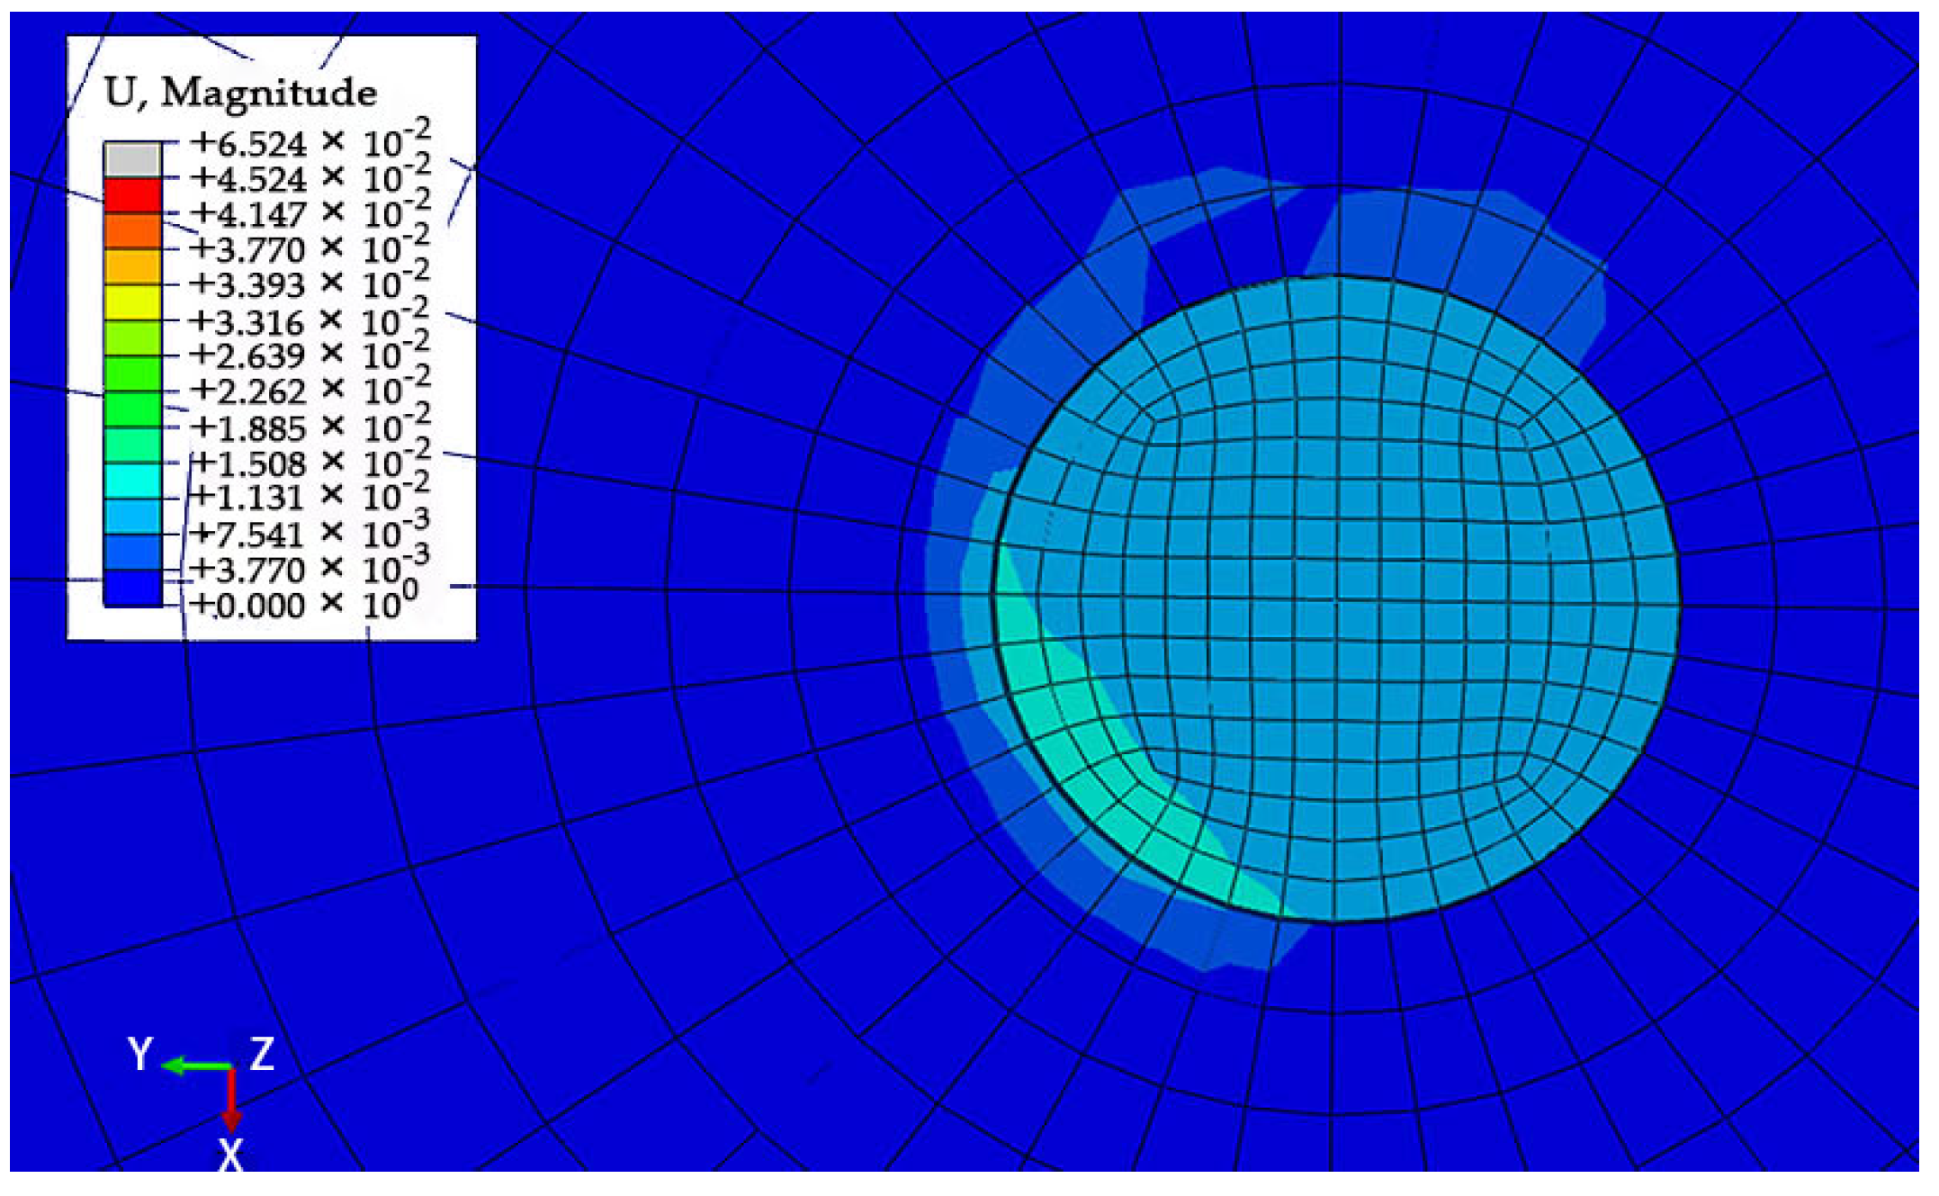
Task: Click the X axis label of the triad
Action: point(231,1154)
